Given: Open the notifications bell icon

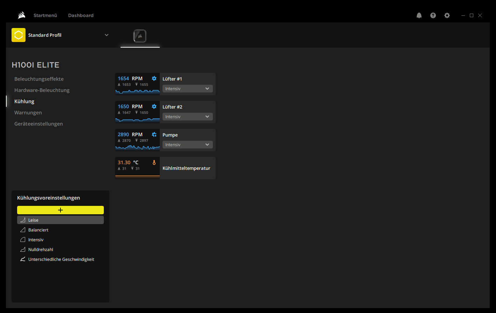Looking at the screenshot, I should (419, 15).
